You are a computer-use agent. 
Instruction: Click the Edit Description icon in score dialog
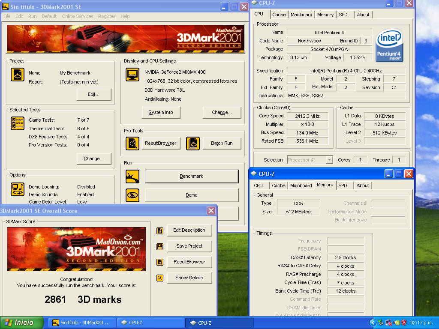pos(160,231)
